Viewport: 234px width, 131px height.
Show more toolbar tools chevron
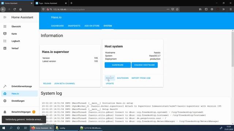(223, 9)
